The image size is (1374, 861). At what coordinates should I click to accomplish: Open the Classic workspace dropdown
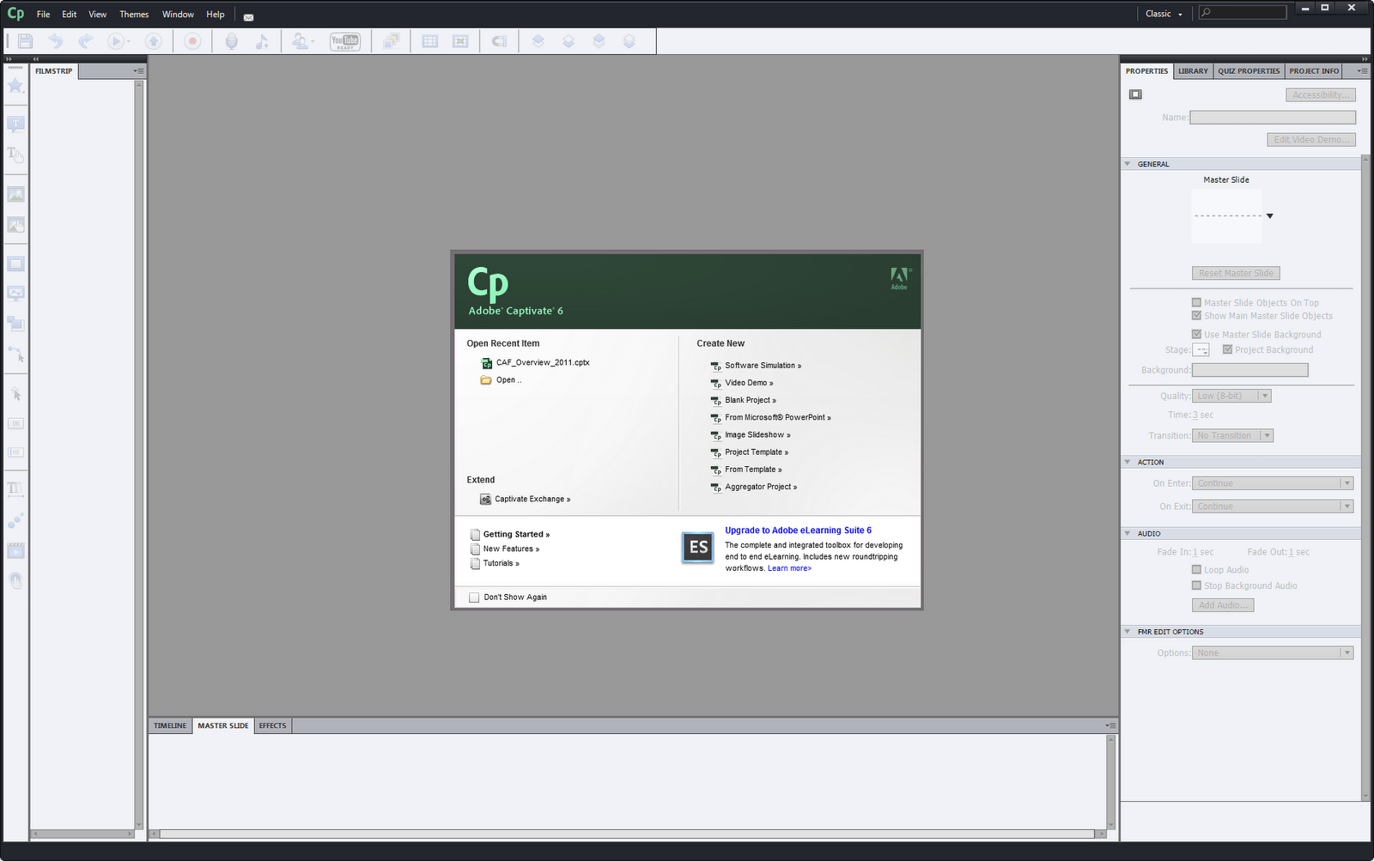click(x=1164, y=14)
